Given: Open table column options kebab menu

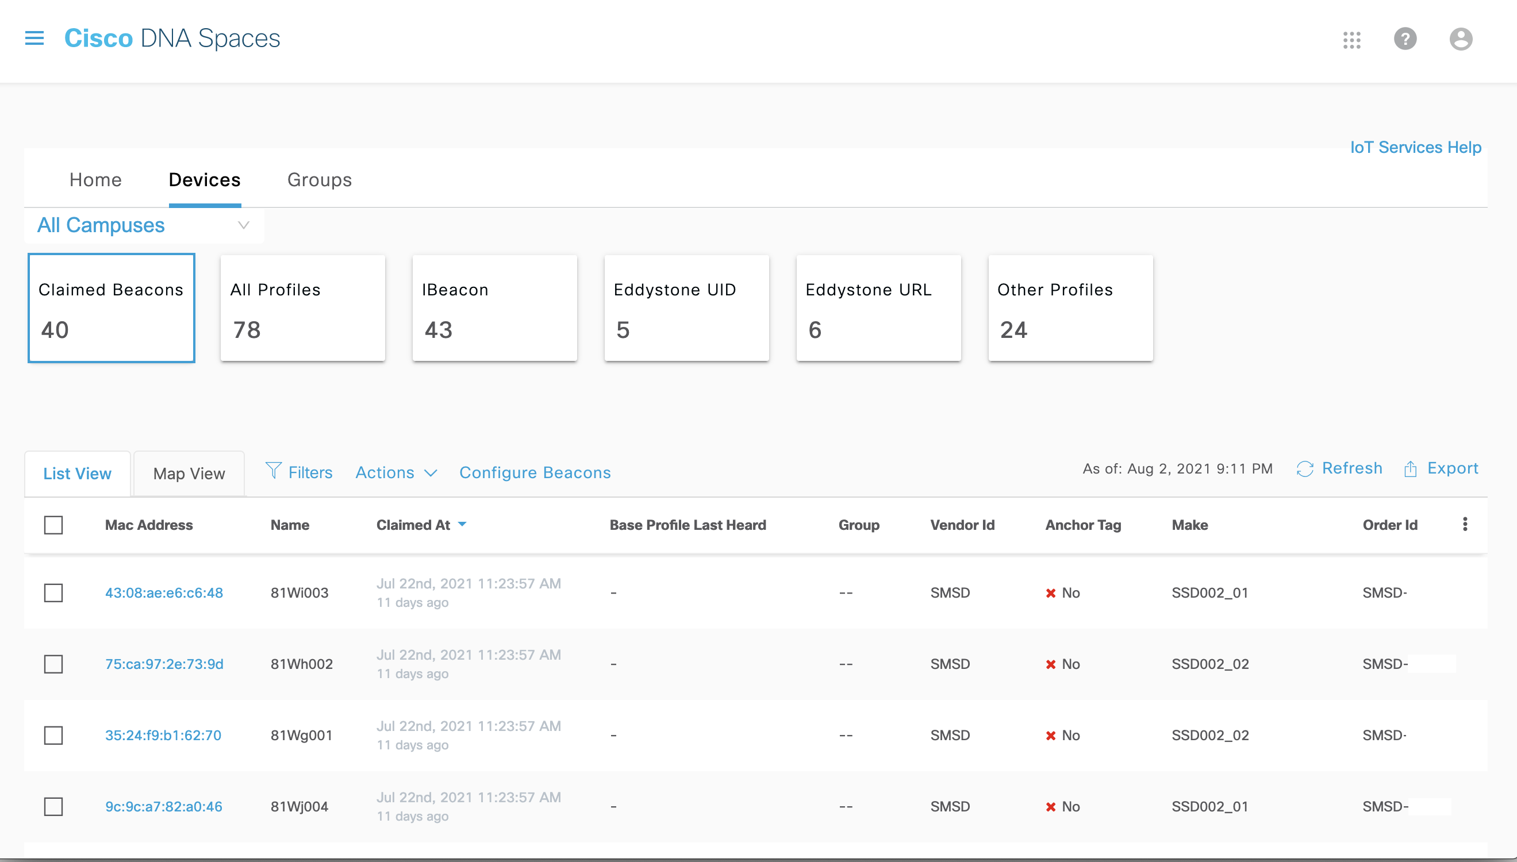Looking at the screenshot, I should (x=1465, y=524).
